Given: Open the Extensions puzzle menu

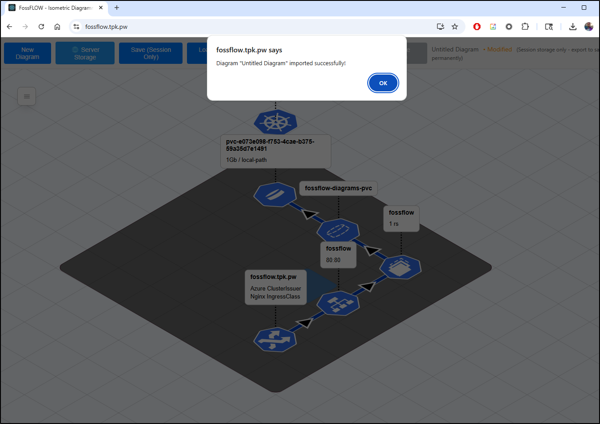Looking at the screenshot, I should [525, 27].
